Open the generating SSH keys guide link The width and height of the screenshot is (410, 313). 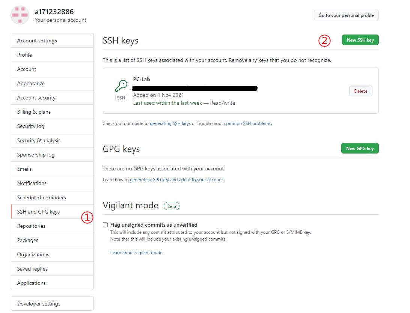click(x=170, y=123)
